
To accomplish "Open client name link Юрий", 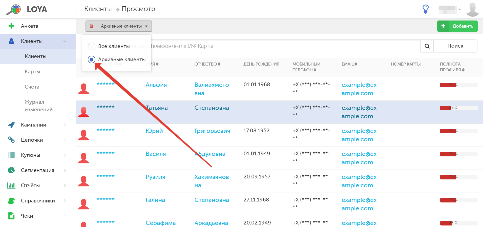I will pyautogui.click(x=154, y=131).
